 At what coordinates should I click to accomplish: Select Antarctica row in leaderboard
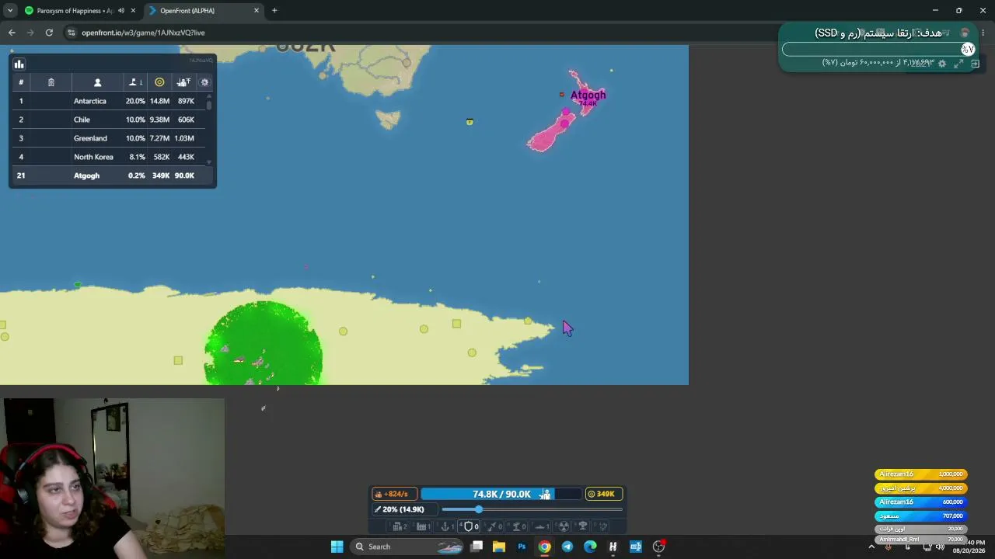pyautogui.click(x=109, y=101)
